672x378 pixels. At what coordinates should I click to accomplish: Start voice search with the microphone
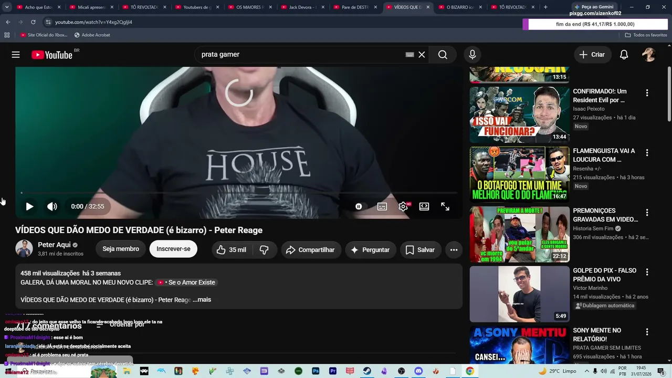472,55
